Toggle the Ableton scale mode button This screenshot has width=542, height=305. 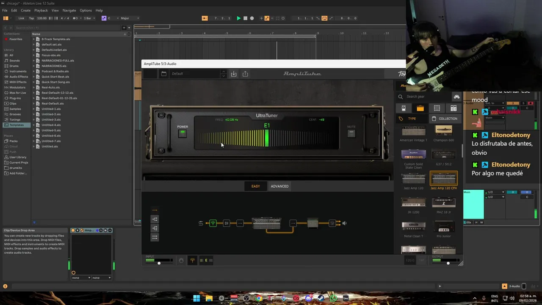pos(104,18)
